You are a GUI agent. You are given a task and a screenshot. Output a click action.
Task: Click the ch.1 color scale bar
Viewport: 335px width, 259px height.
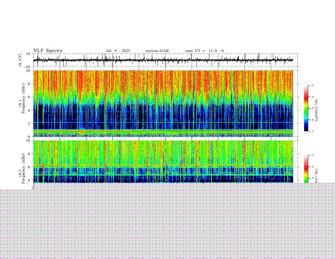[306, 108]
